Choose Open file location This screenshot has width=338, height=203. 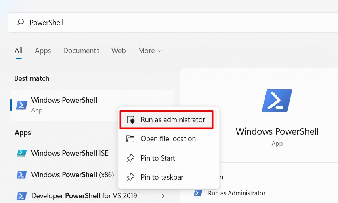pyautogui.click(x=168, y=139)
